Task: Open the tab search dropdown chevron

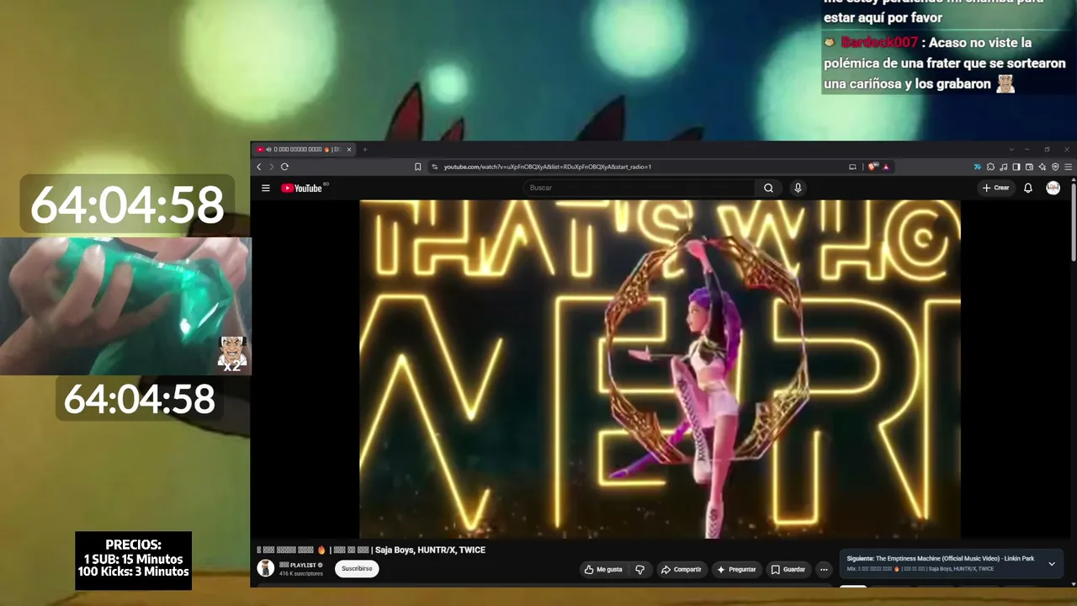Action: (x=1011, y=150)
